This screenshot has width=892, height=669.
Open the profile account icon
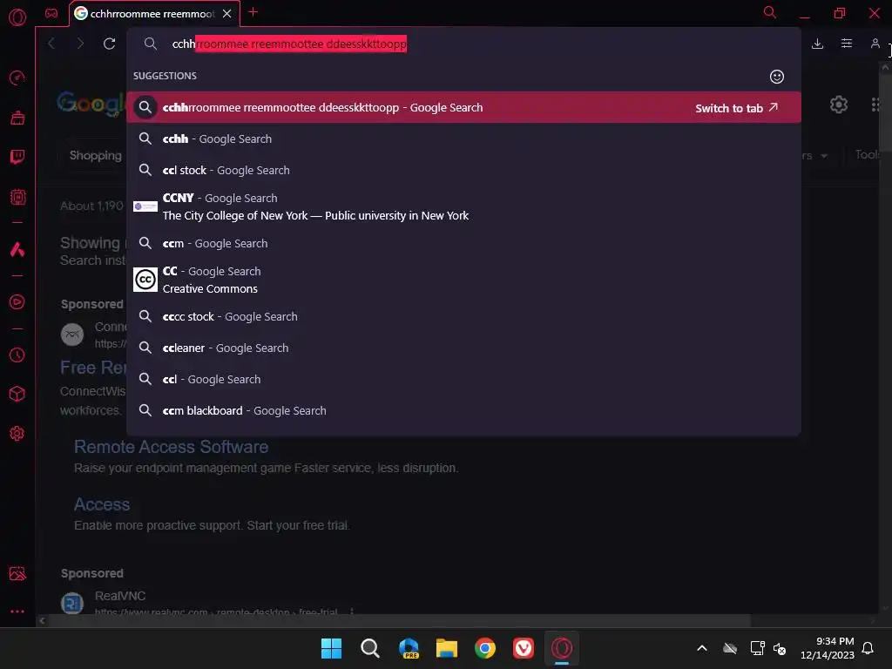[875, 44]
